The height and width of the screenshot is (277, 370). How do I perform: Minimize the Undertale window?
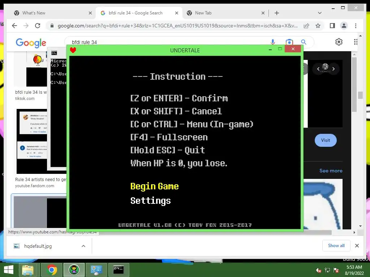270,49
